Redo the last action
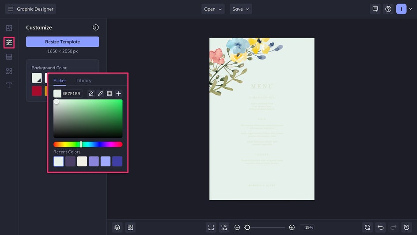The width and height of the screenshot is (417, 235). 394,227
